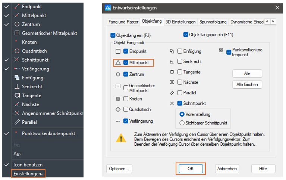
Task: Open the Spurverfolgung tab
Action: 213,22
